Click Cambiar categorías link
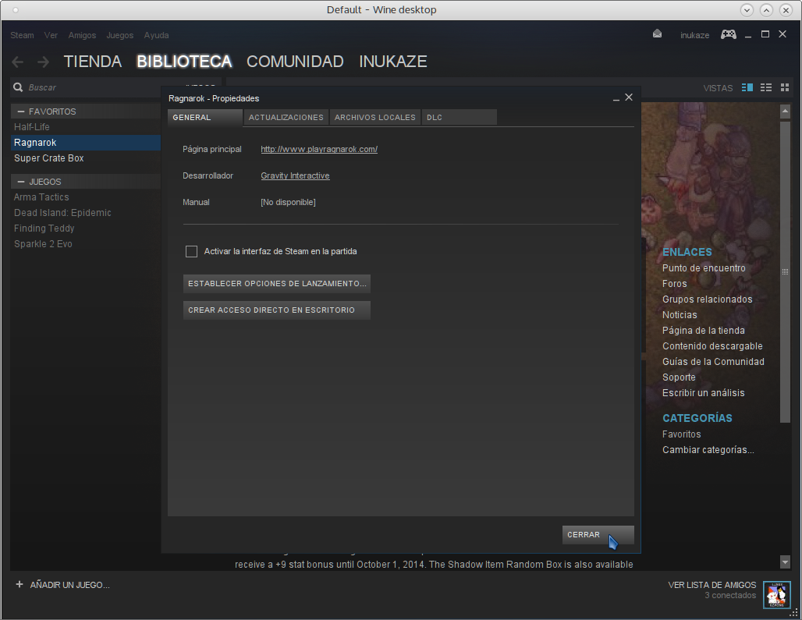This screenshot has width=802, height=620. click(x=708, y=450)
